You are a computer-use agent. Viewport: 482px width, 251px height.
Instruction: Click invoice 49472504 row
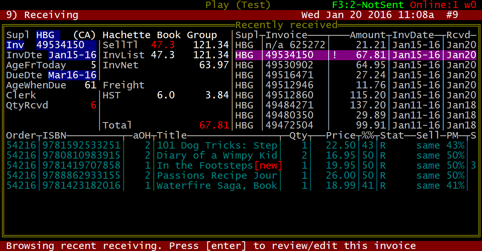coord(289,125)
